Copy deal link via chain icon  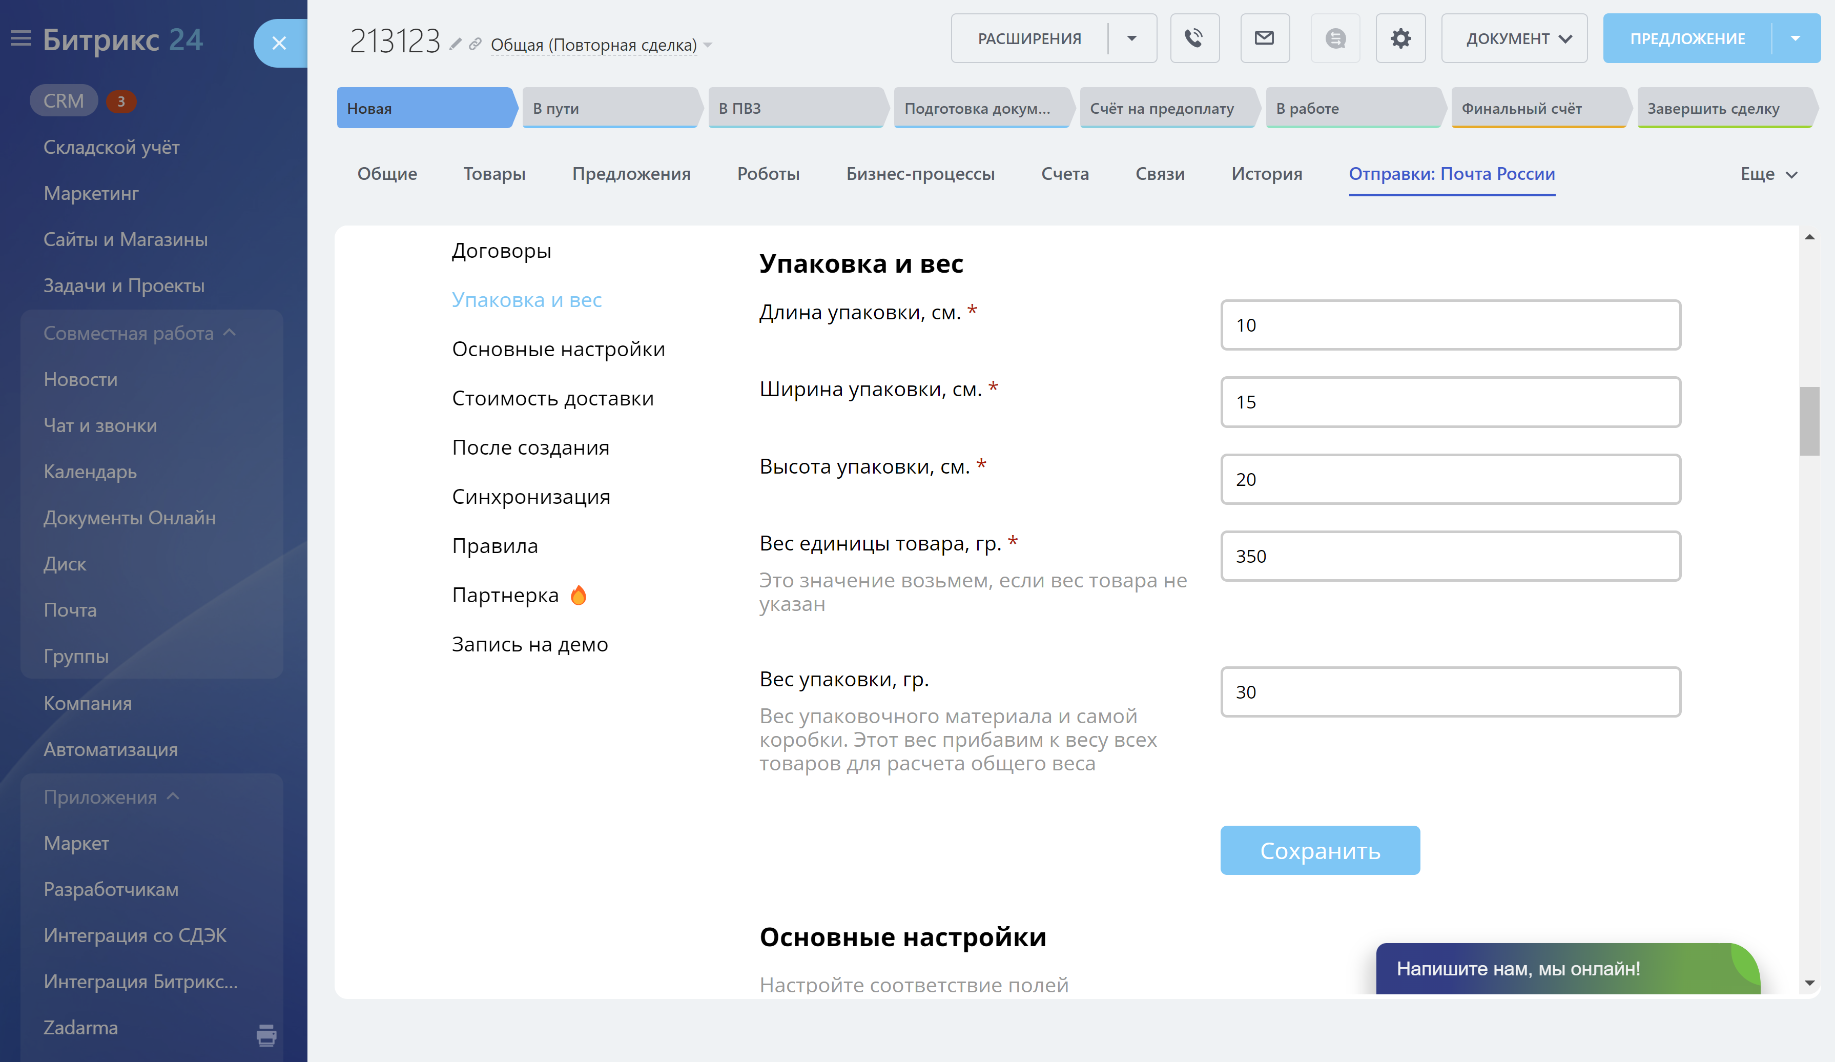click(x=475, y=45)
